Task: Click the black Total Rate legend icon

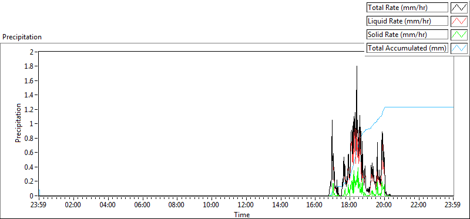Action: (459, 8)
